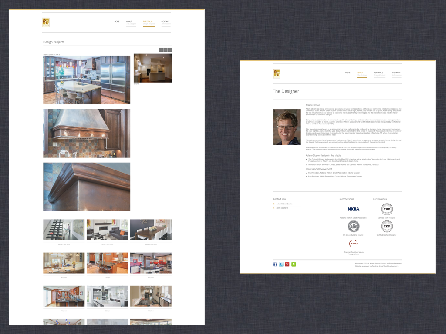Click the large kitchen photo to enlarge

point(87,80)
